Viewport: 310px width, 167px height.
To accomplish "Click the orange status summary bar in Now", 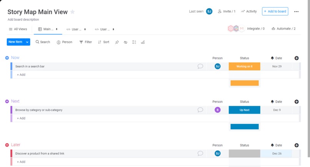I will 245,83.
